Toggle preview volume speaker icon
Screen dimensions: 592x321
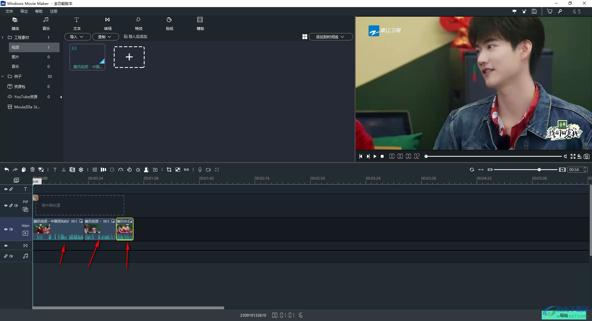[x=565, y=156]
